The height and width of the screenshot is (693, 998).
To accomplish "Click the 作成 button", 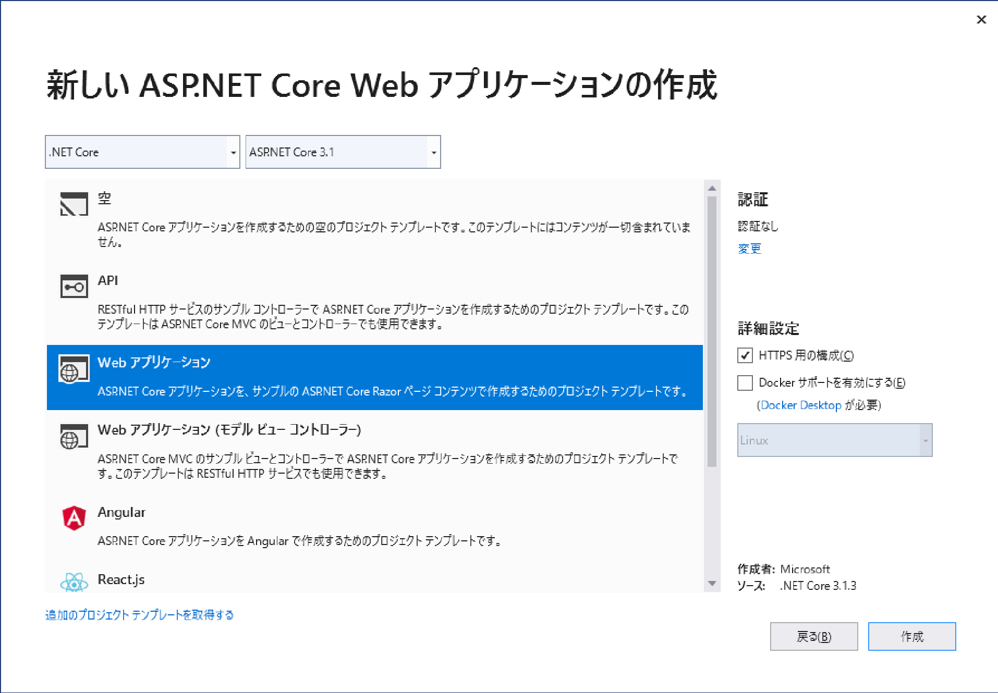I will click(911, 636).
